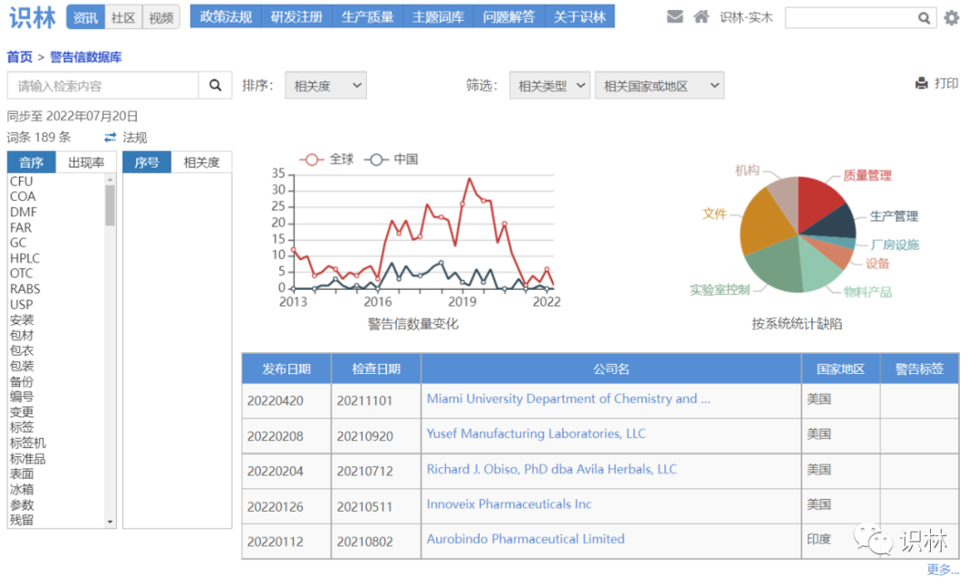Select the 相关度 tab in list panel
This screenshot has height=584, width=979.
pos(201,162)
